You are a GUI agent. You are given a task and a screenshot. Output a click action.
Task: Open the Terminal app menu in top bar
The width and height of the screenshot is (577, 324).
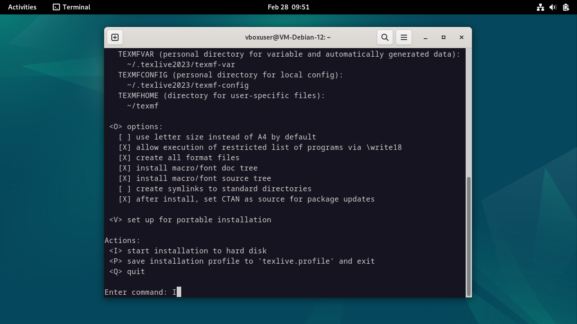[x=72, y=7]
